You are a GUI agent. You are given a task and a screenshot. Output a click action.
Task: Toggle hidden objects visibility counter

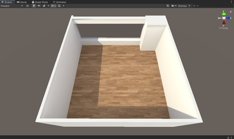tap(54, 6)
